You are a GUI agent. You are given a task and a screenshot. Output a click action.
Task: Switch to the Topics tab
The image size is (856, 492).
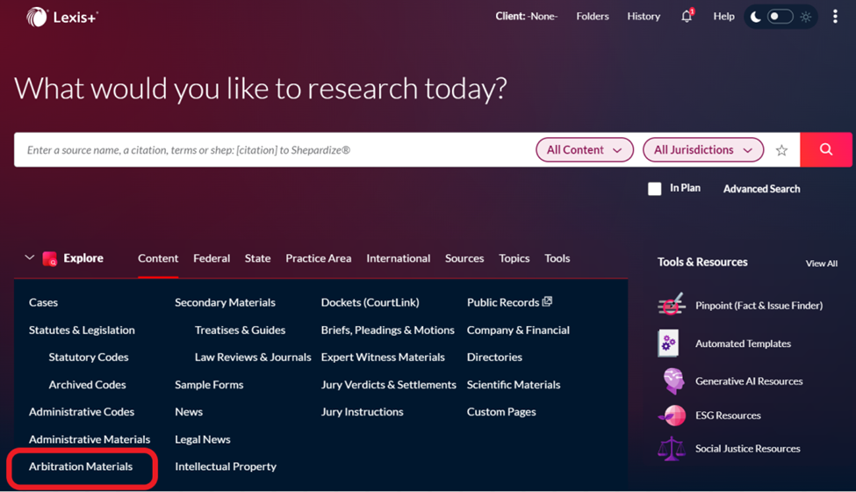tap(514, 258)
